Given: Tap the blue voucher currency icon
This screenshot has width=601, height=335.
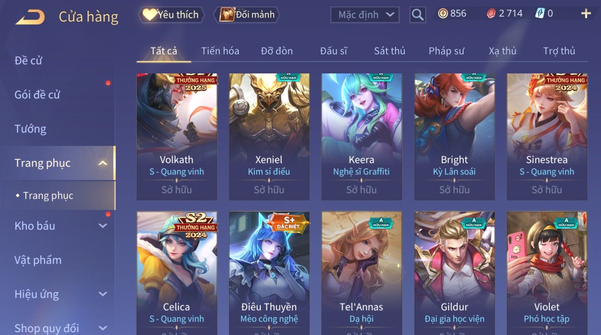Looking at the screenshot, I should (x=540, y=14).
